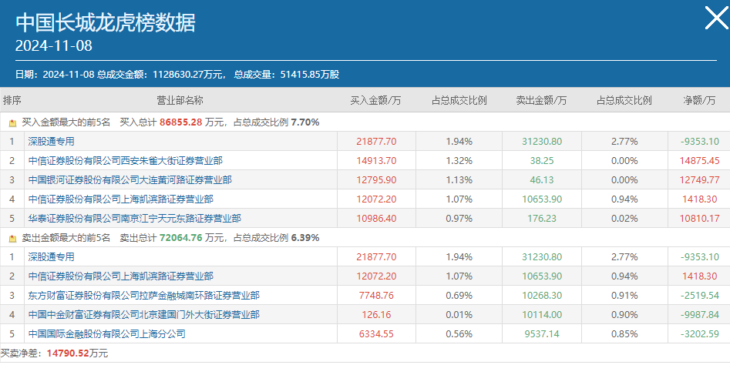Click sell amount 10268.30

pyautogui.click(x=542, y=296)
